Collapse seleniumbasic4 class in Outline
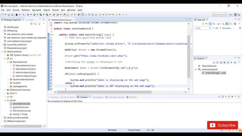The width and height of the screenshot is (242, 136). click(x=196, y=70)
